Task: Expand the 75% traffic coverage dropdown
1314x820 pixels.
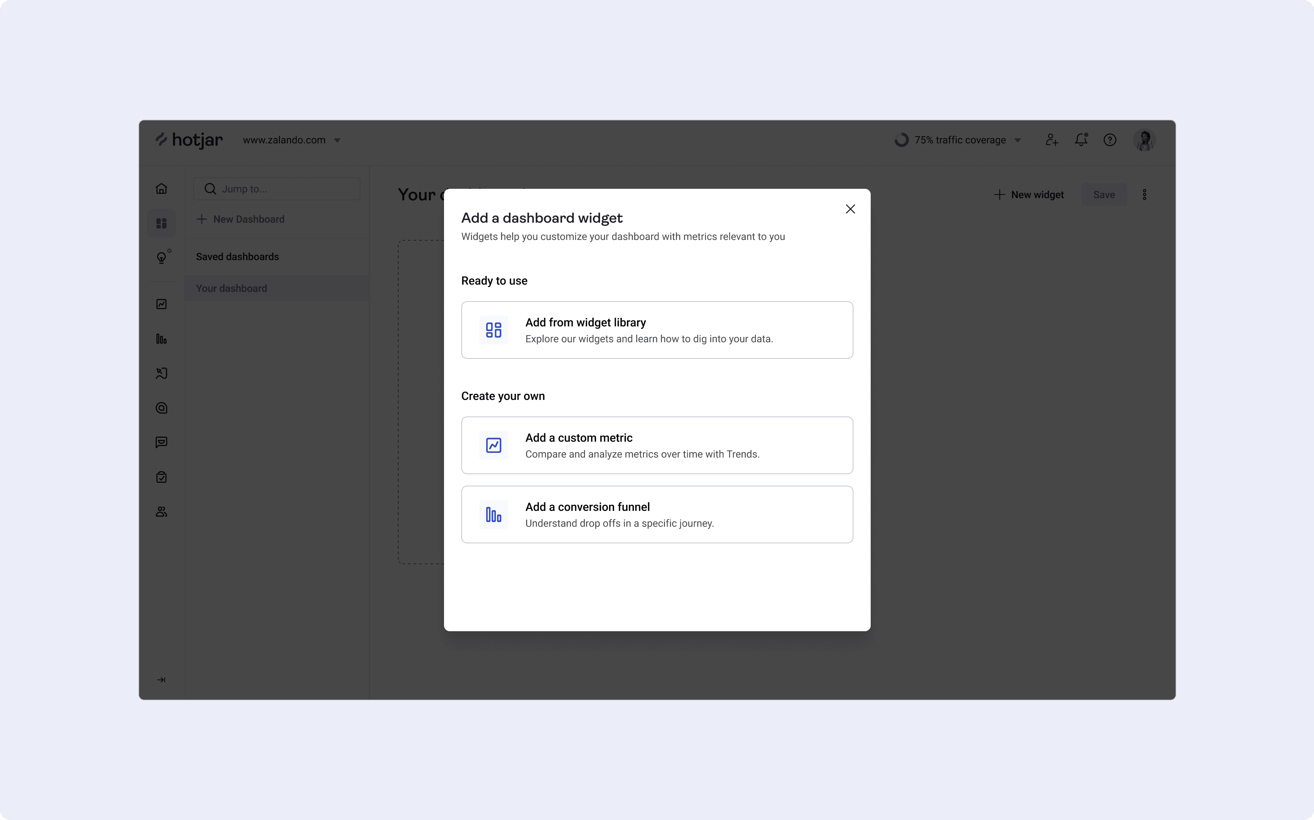Action: [x=958, y=140]
